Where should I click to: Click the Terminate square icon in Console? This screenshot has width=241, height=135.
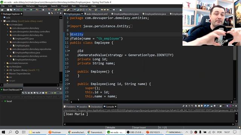186,106
